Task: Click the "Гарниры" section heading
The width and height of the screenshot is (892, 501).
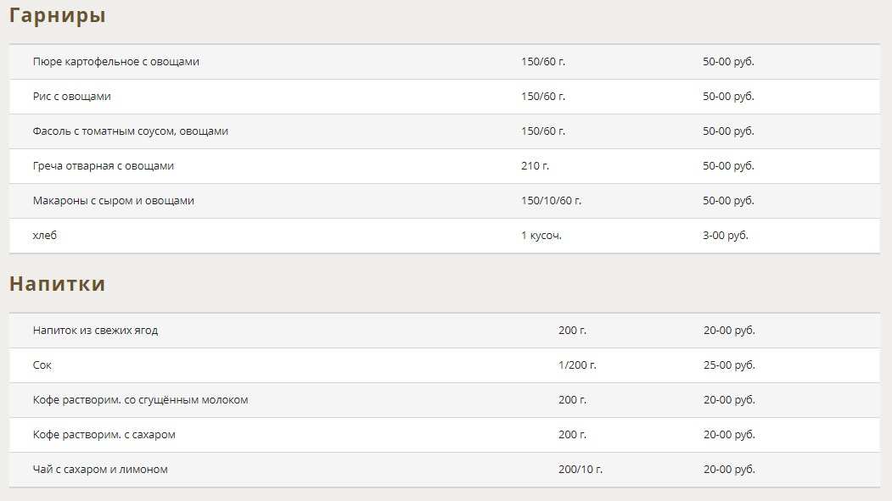Action: [58, 15]
